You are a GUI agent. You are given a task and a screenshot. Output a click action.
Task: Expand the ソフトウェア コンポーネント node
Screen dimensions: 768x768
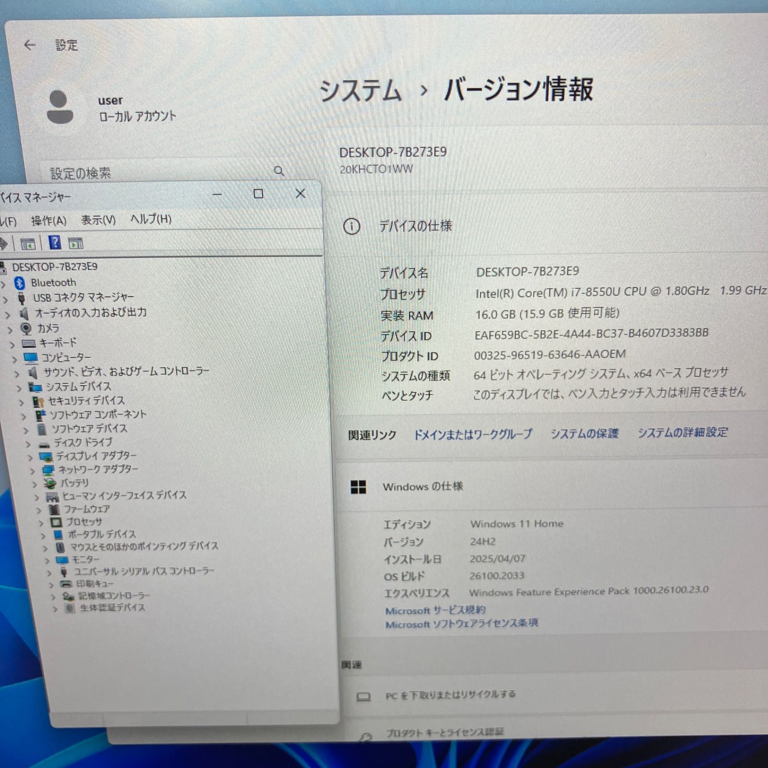24,416
